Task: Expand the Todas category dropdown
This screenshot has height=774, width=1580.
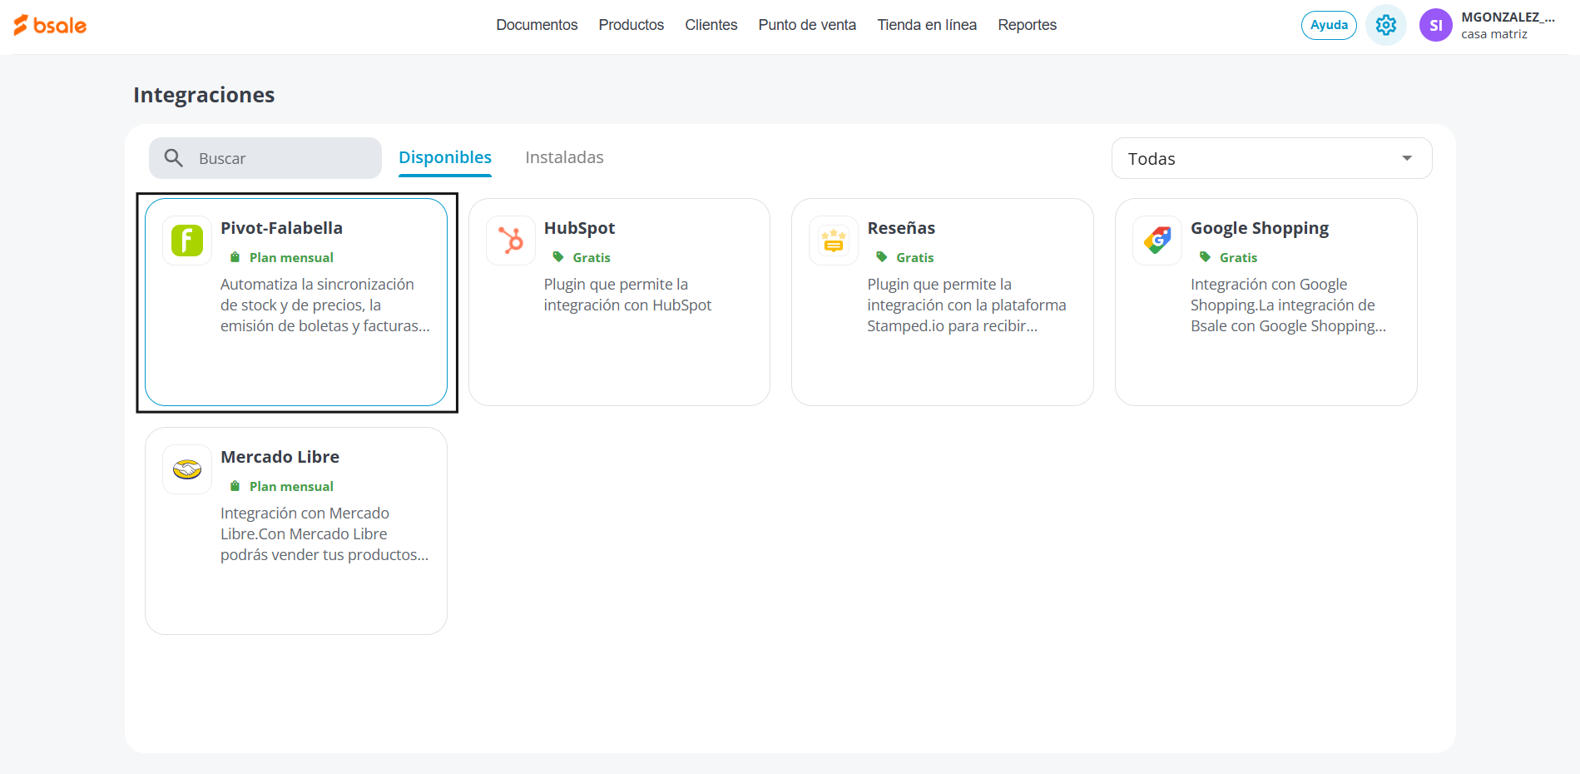Action: click(x=1271, y=158)
